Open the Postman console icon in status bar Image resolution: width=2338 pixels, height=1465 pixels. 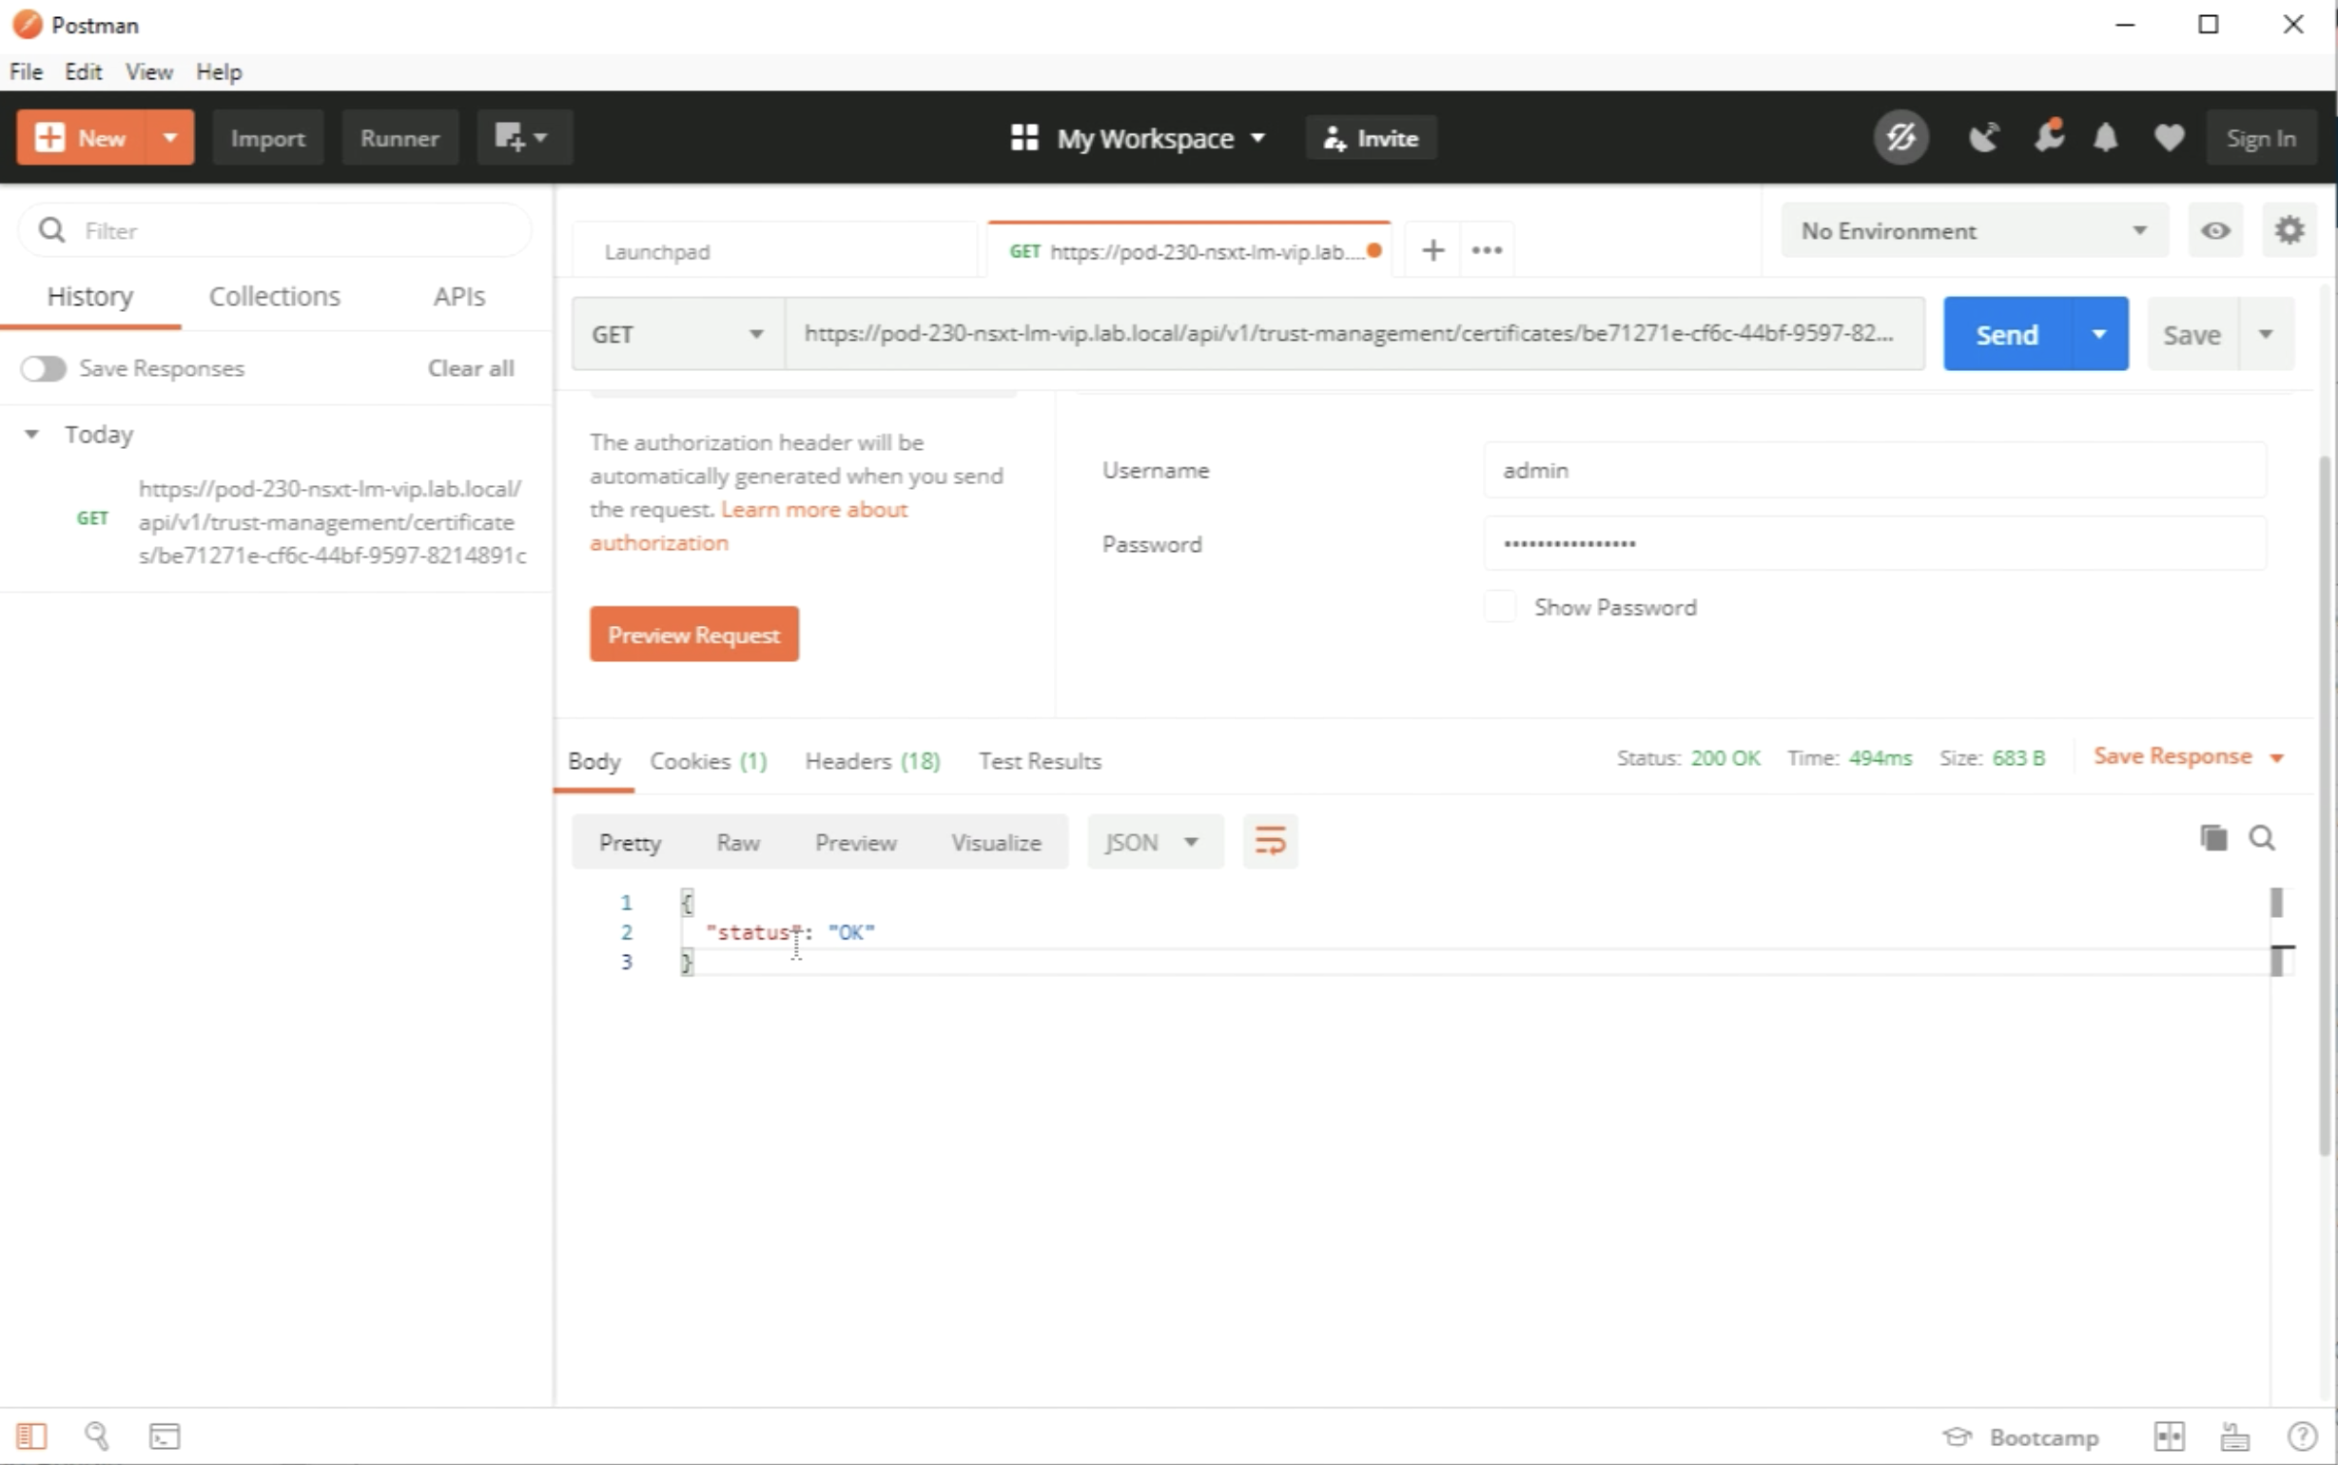(x=164, y=1436)
